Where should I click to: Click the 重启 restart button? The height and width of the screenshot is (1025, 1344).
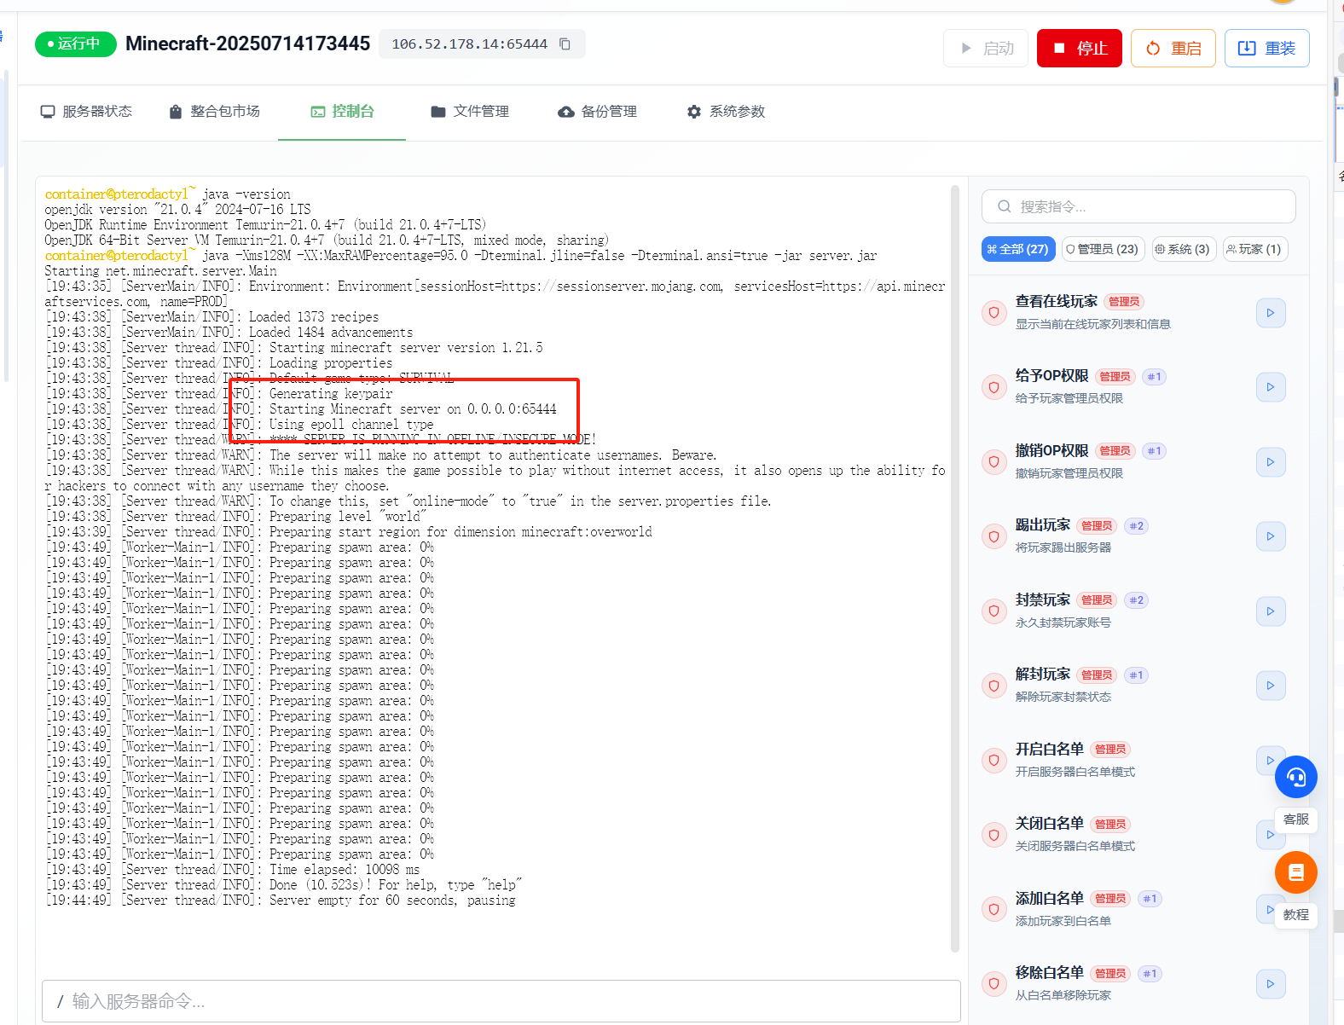tap(1173, 48)
